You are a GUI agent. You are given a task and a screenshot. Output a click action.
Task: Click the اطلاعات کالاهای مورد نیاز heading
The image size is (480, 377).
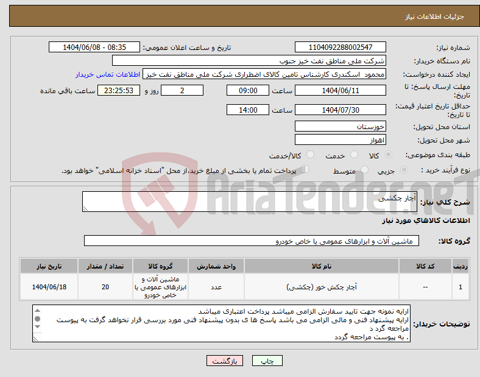426,220
